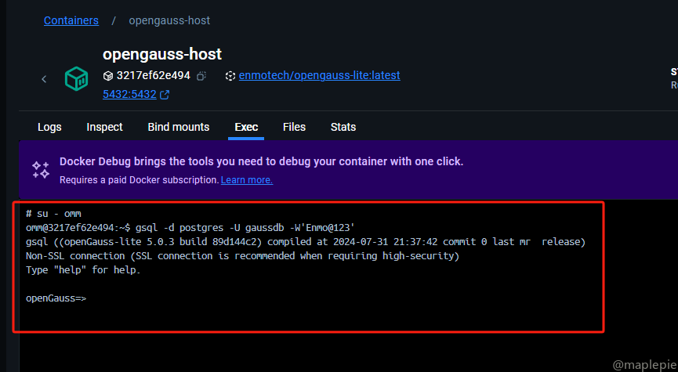The width and height of the screenshot is (678, 372).
Task: Click the Docker Debug sparkles icon
Action: point(41,170)
